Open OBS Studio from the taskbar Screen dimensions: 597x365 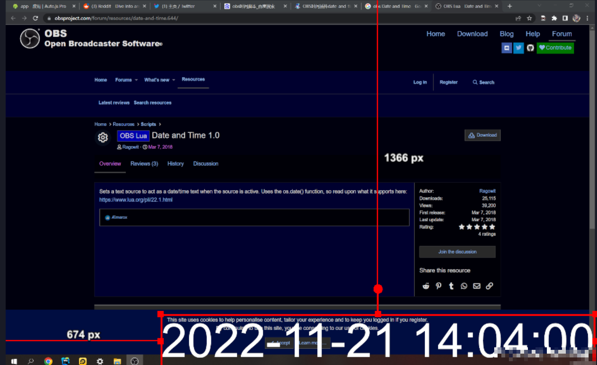(134, 361)
